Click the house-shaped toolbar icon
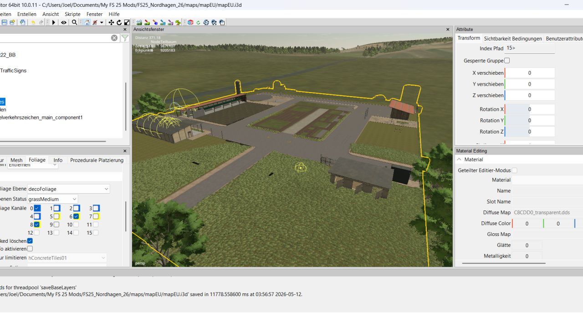Viewport: 583px width, 328px height. pyautogui.click(x=87, y=22)
